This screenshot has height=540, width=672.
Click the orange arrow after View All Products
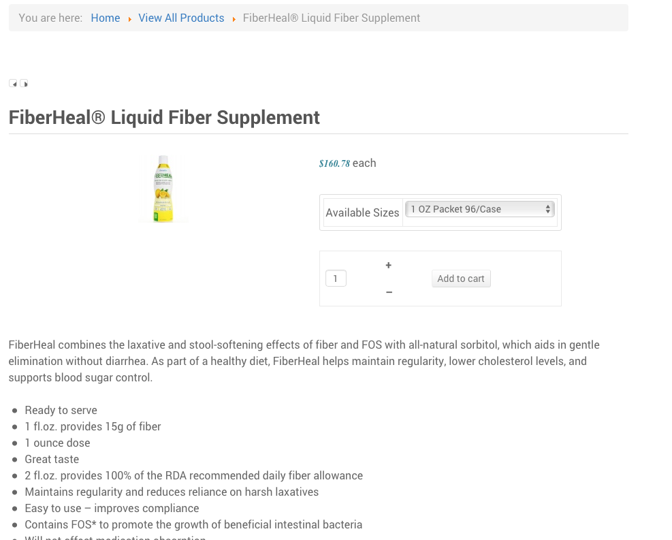[x=234, y=19]
